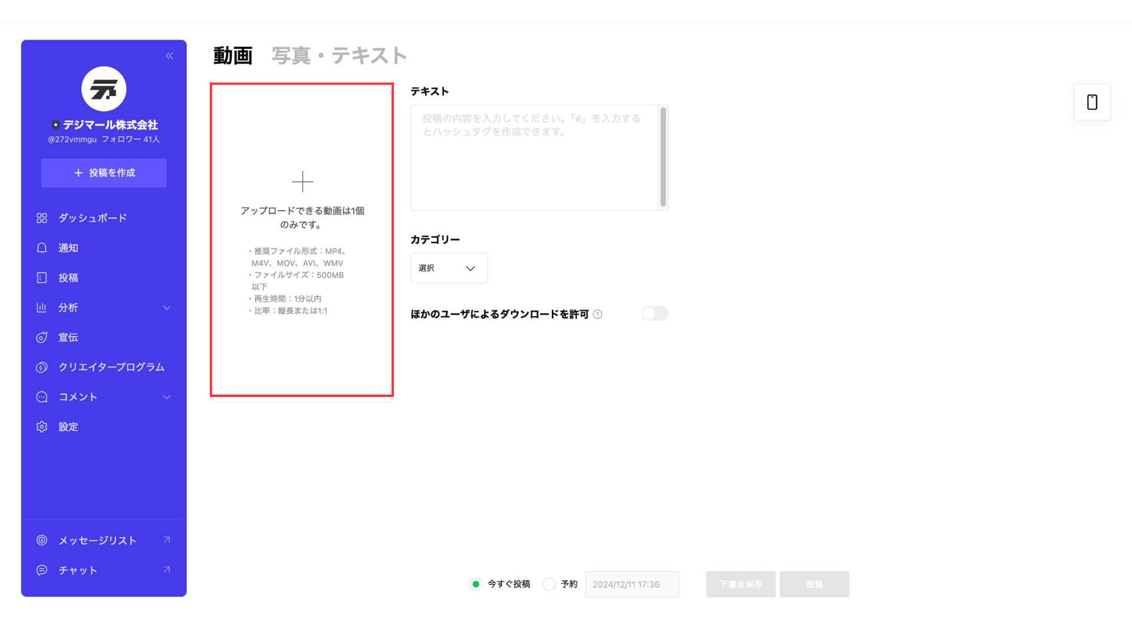Click the 投稿を作成 button
1132x637 pixels.
point(104,173)
